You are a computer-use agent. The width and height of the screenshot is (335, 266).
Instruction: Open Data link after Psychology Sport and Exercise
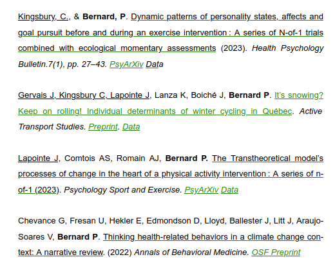[x=229, y=190]
